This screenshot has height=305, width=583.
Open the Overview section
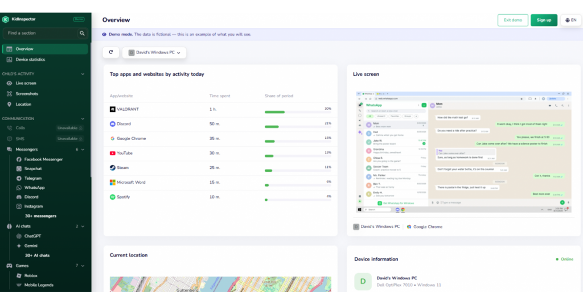[x=45, y=49]
